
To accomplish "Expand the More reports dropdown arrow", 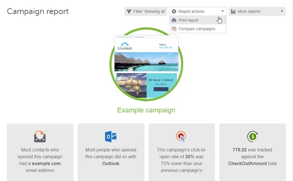I will tap(282, 11).
